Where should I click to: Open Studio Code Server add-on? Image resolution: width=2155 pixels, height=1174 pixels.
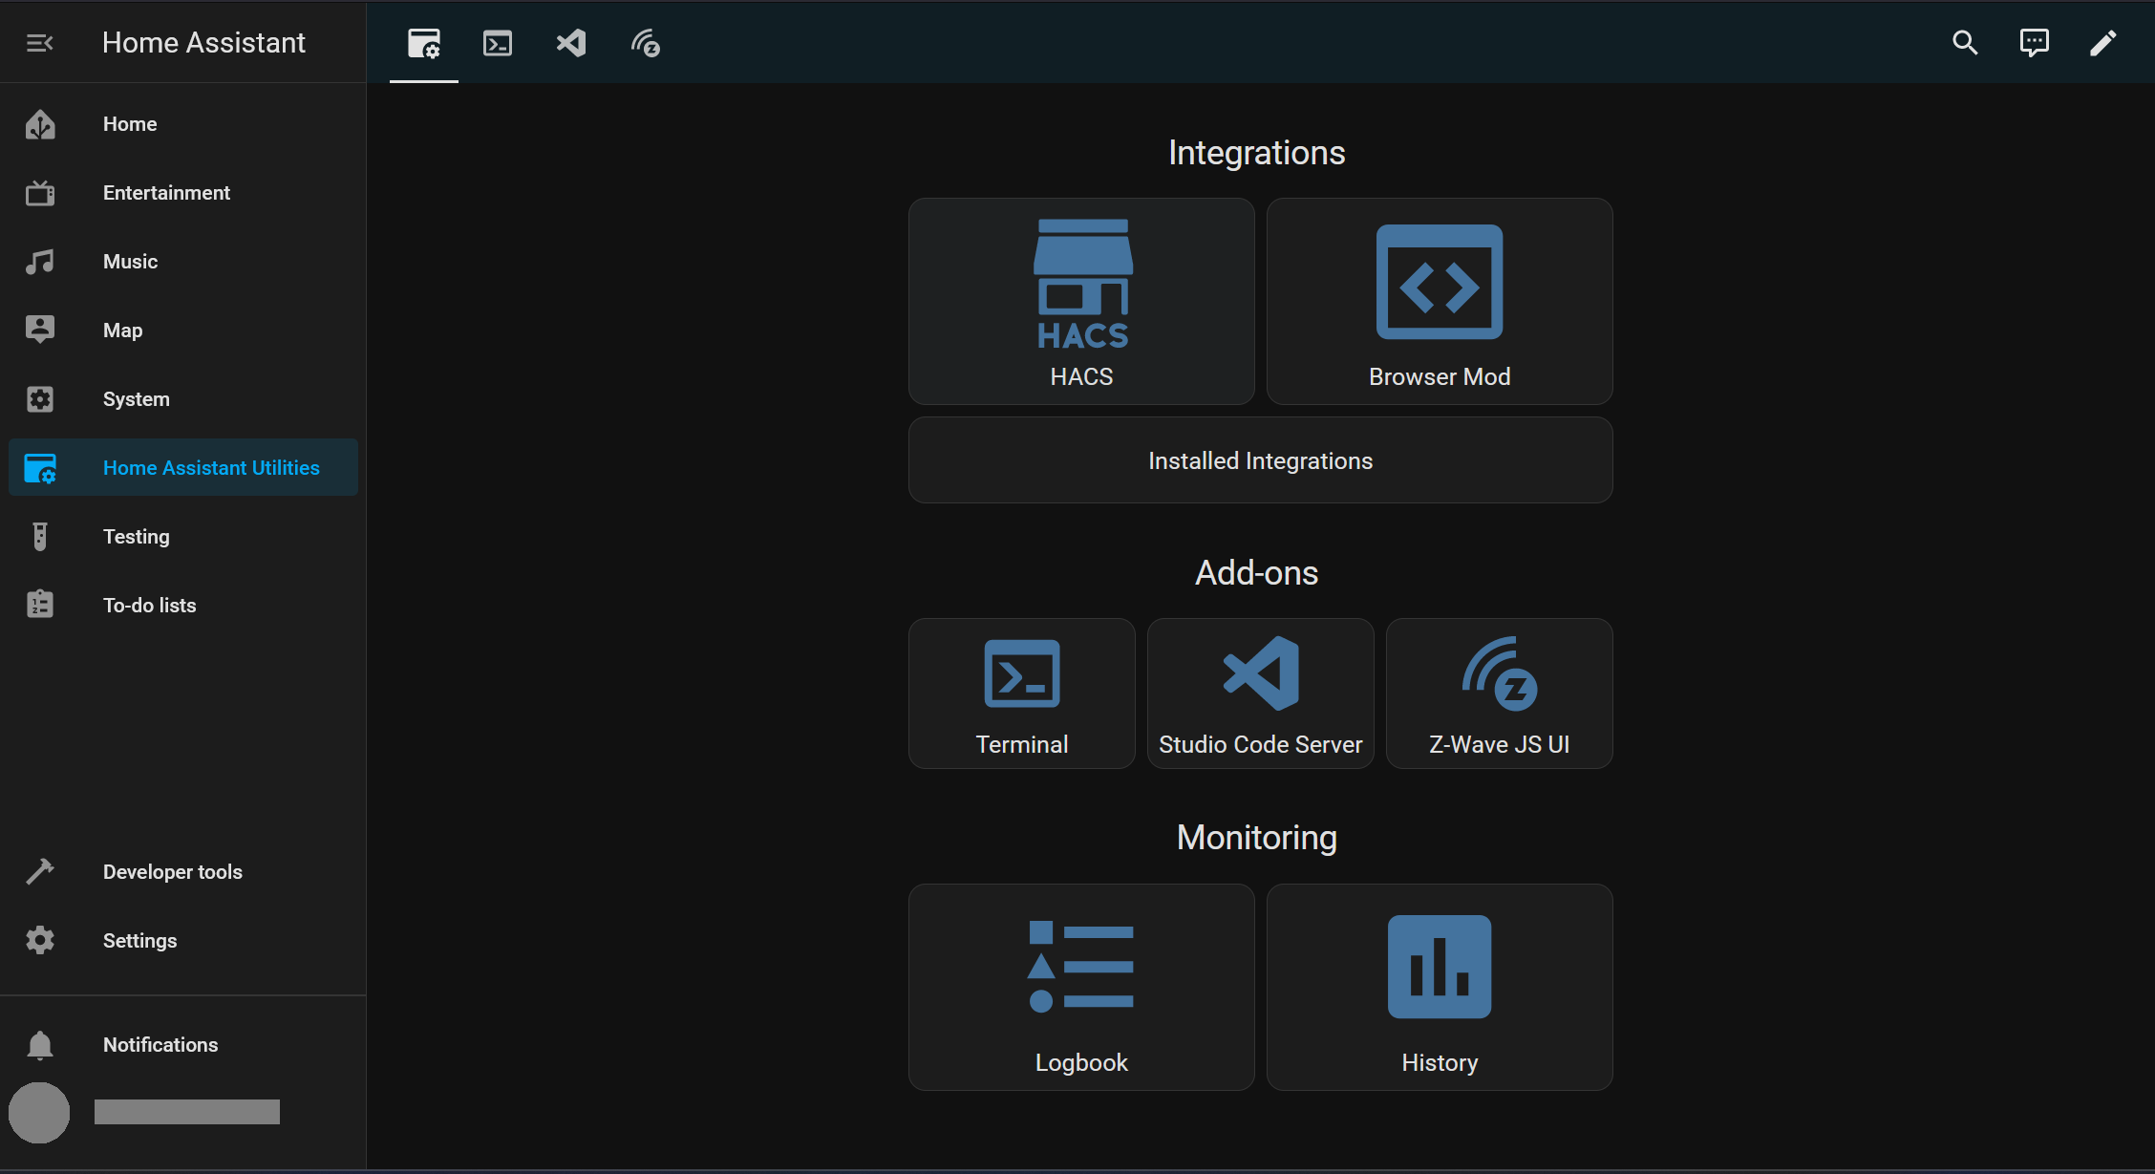click(x=1260, y=694)
